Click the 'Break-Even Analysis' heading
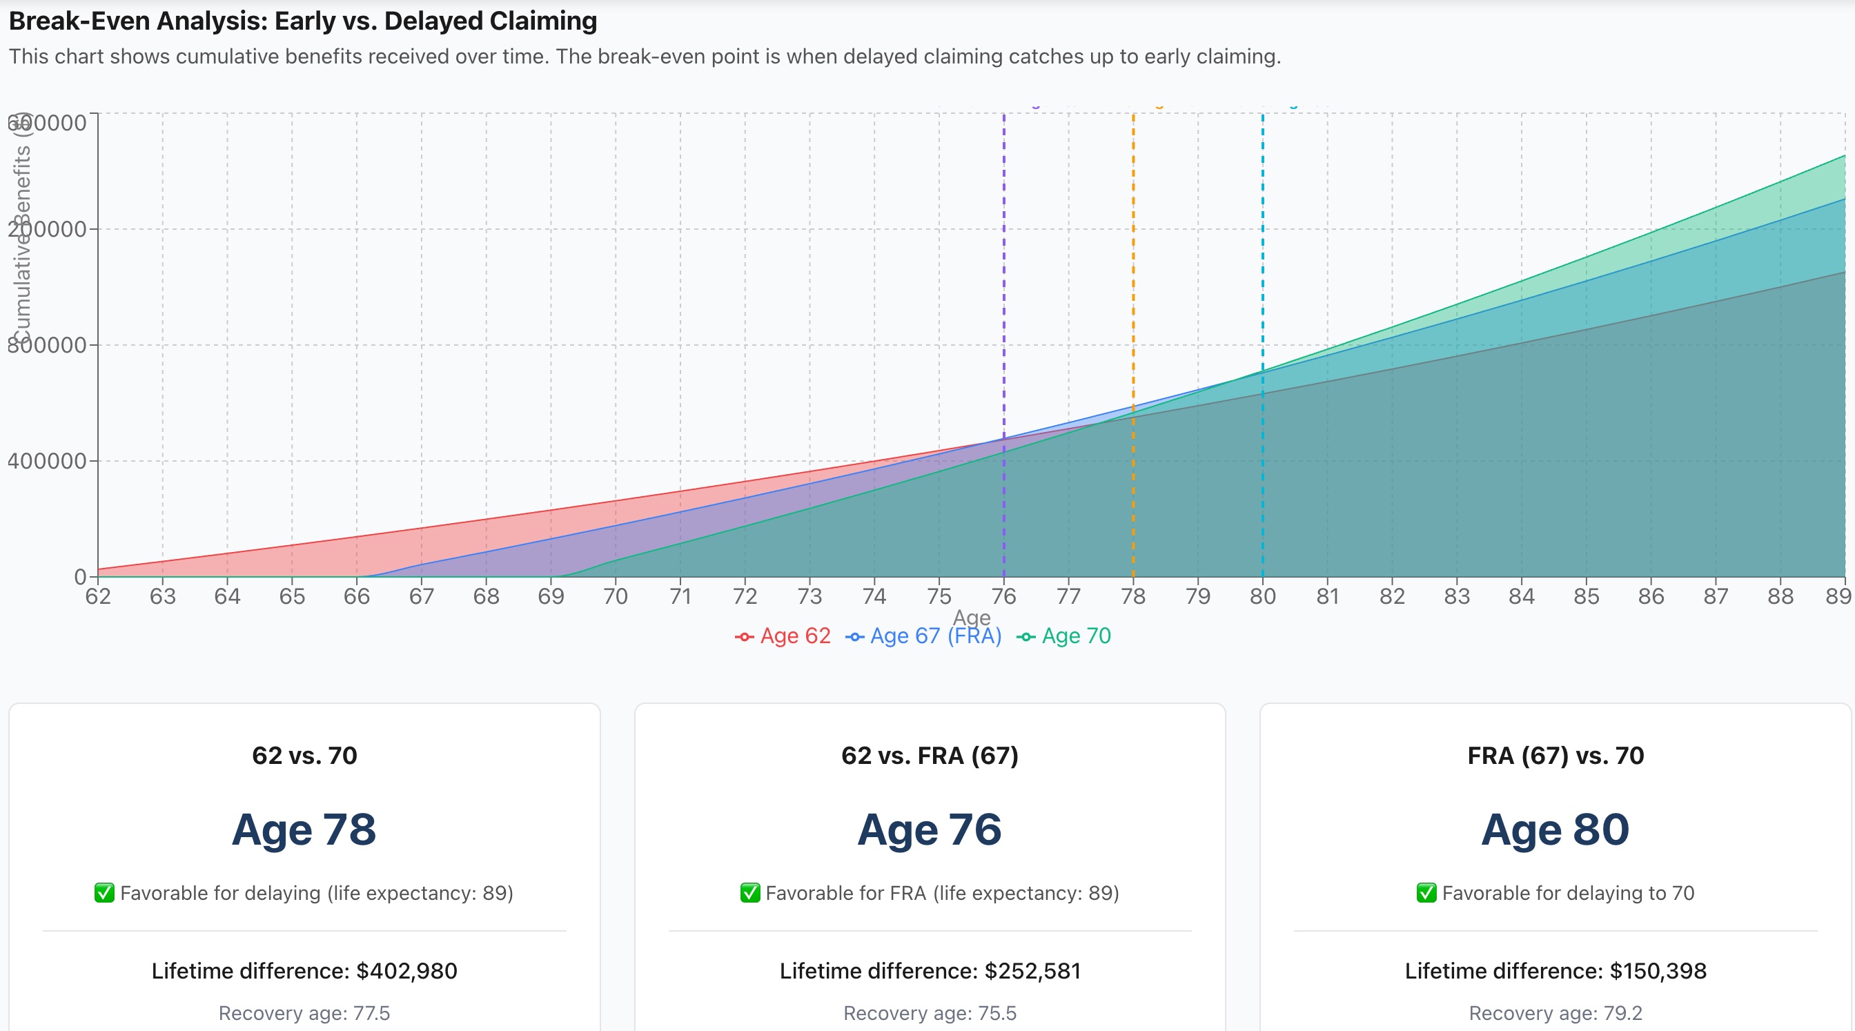The image size is (1855, 1031). [303, 21]
